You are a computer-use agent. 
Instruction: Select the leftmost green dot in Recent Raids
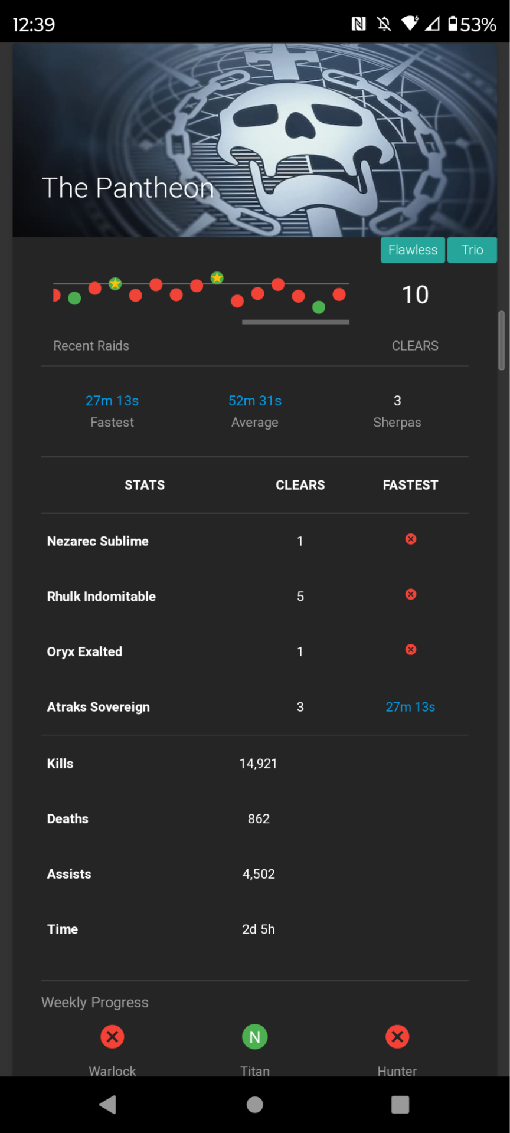point(74,298)
